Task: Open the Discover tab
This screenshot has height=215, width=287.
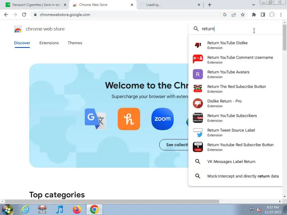Action: click(x=22, y=43)
